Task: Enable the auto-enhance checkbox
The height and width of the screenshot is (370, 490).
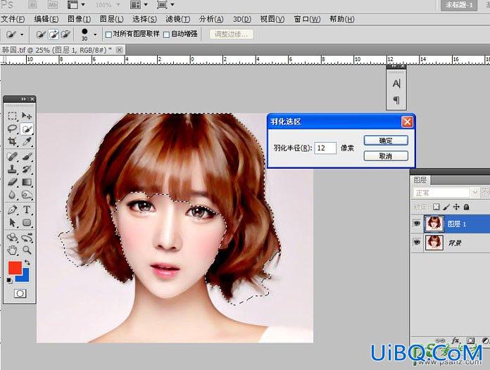Action: tap(167, 34)
